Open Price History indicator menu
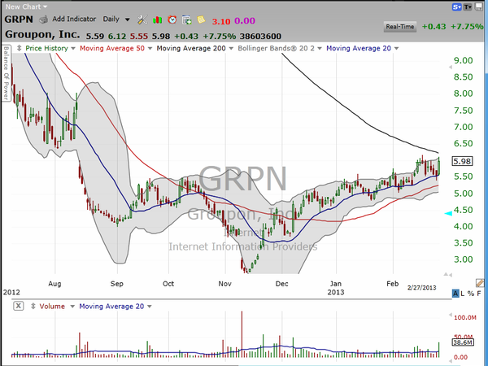 coord(50,48)
